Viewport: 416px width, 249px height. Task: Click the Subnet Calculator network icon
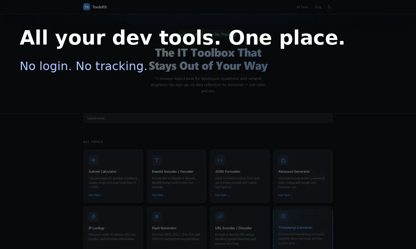(93, 160)
